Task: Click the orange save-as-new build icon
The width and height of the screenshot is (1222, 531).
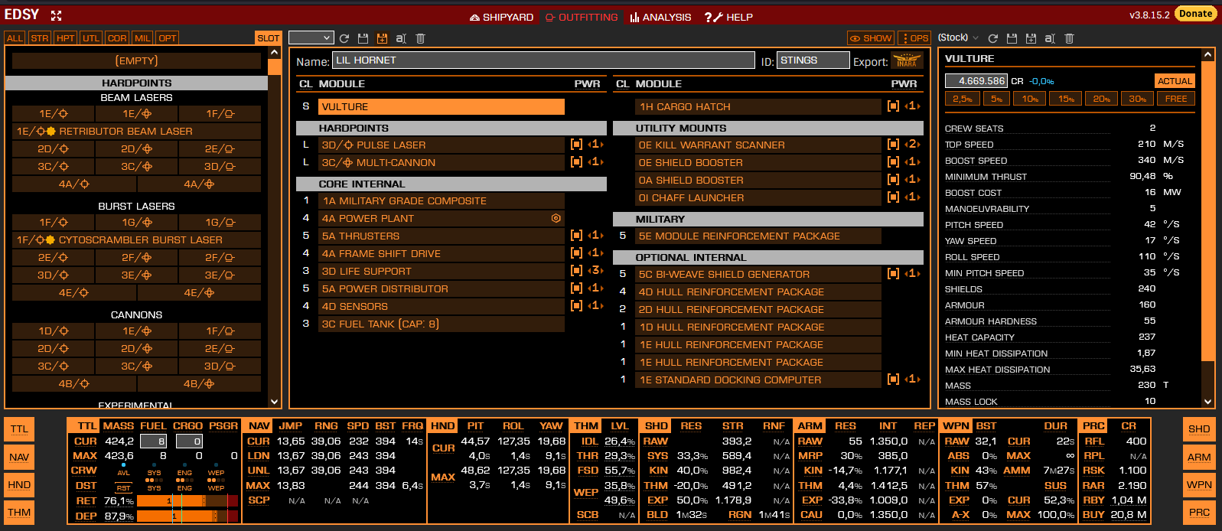Action: 382,38
